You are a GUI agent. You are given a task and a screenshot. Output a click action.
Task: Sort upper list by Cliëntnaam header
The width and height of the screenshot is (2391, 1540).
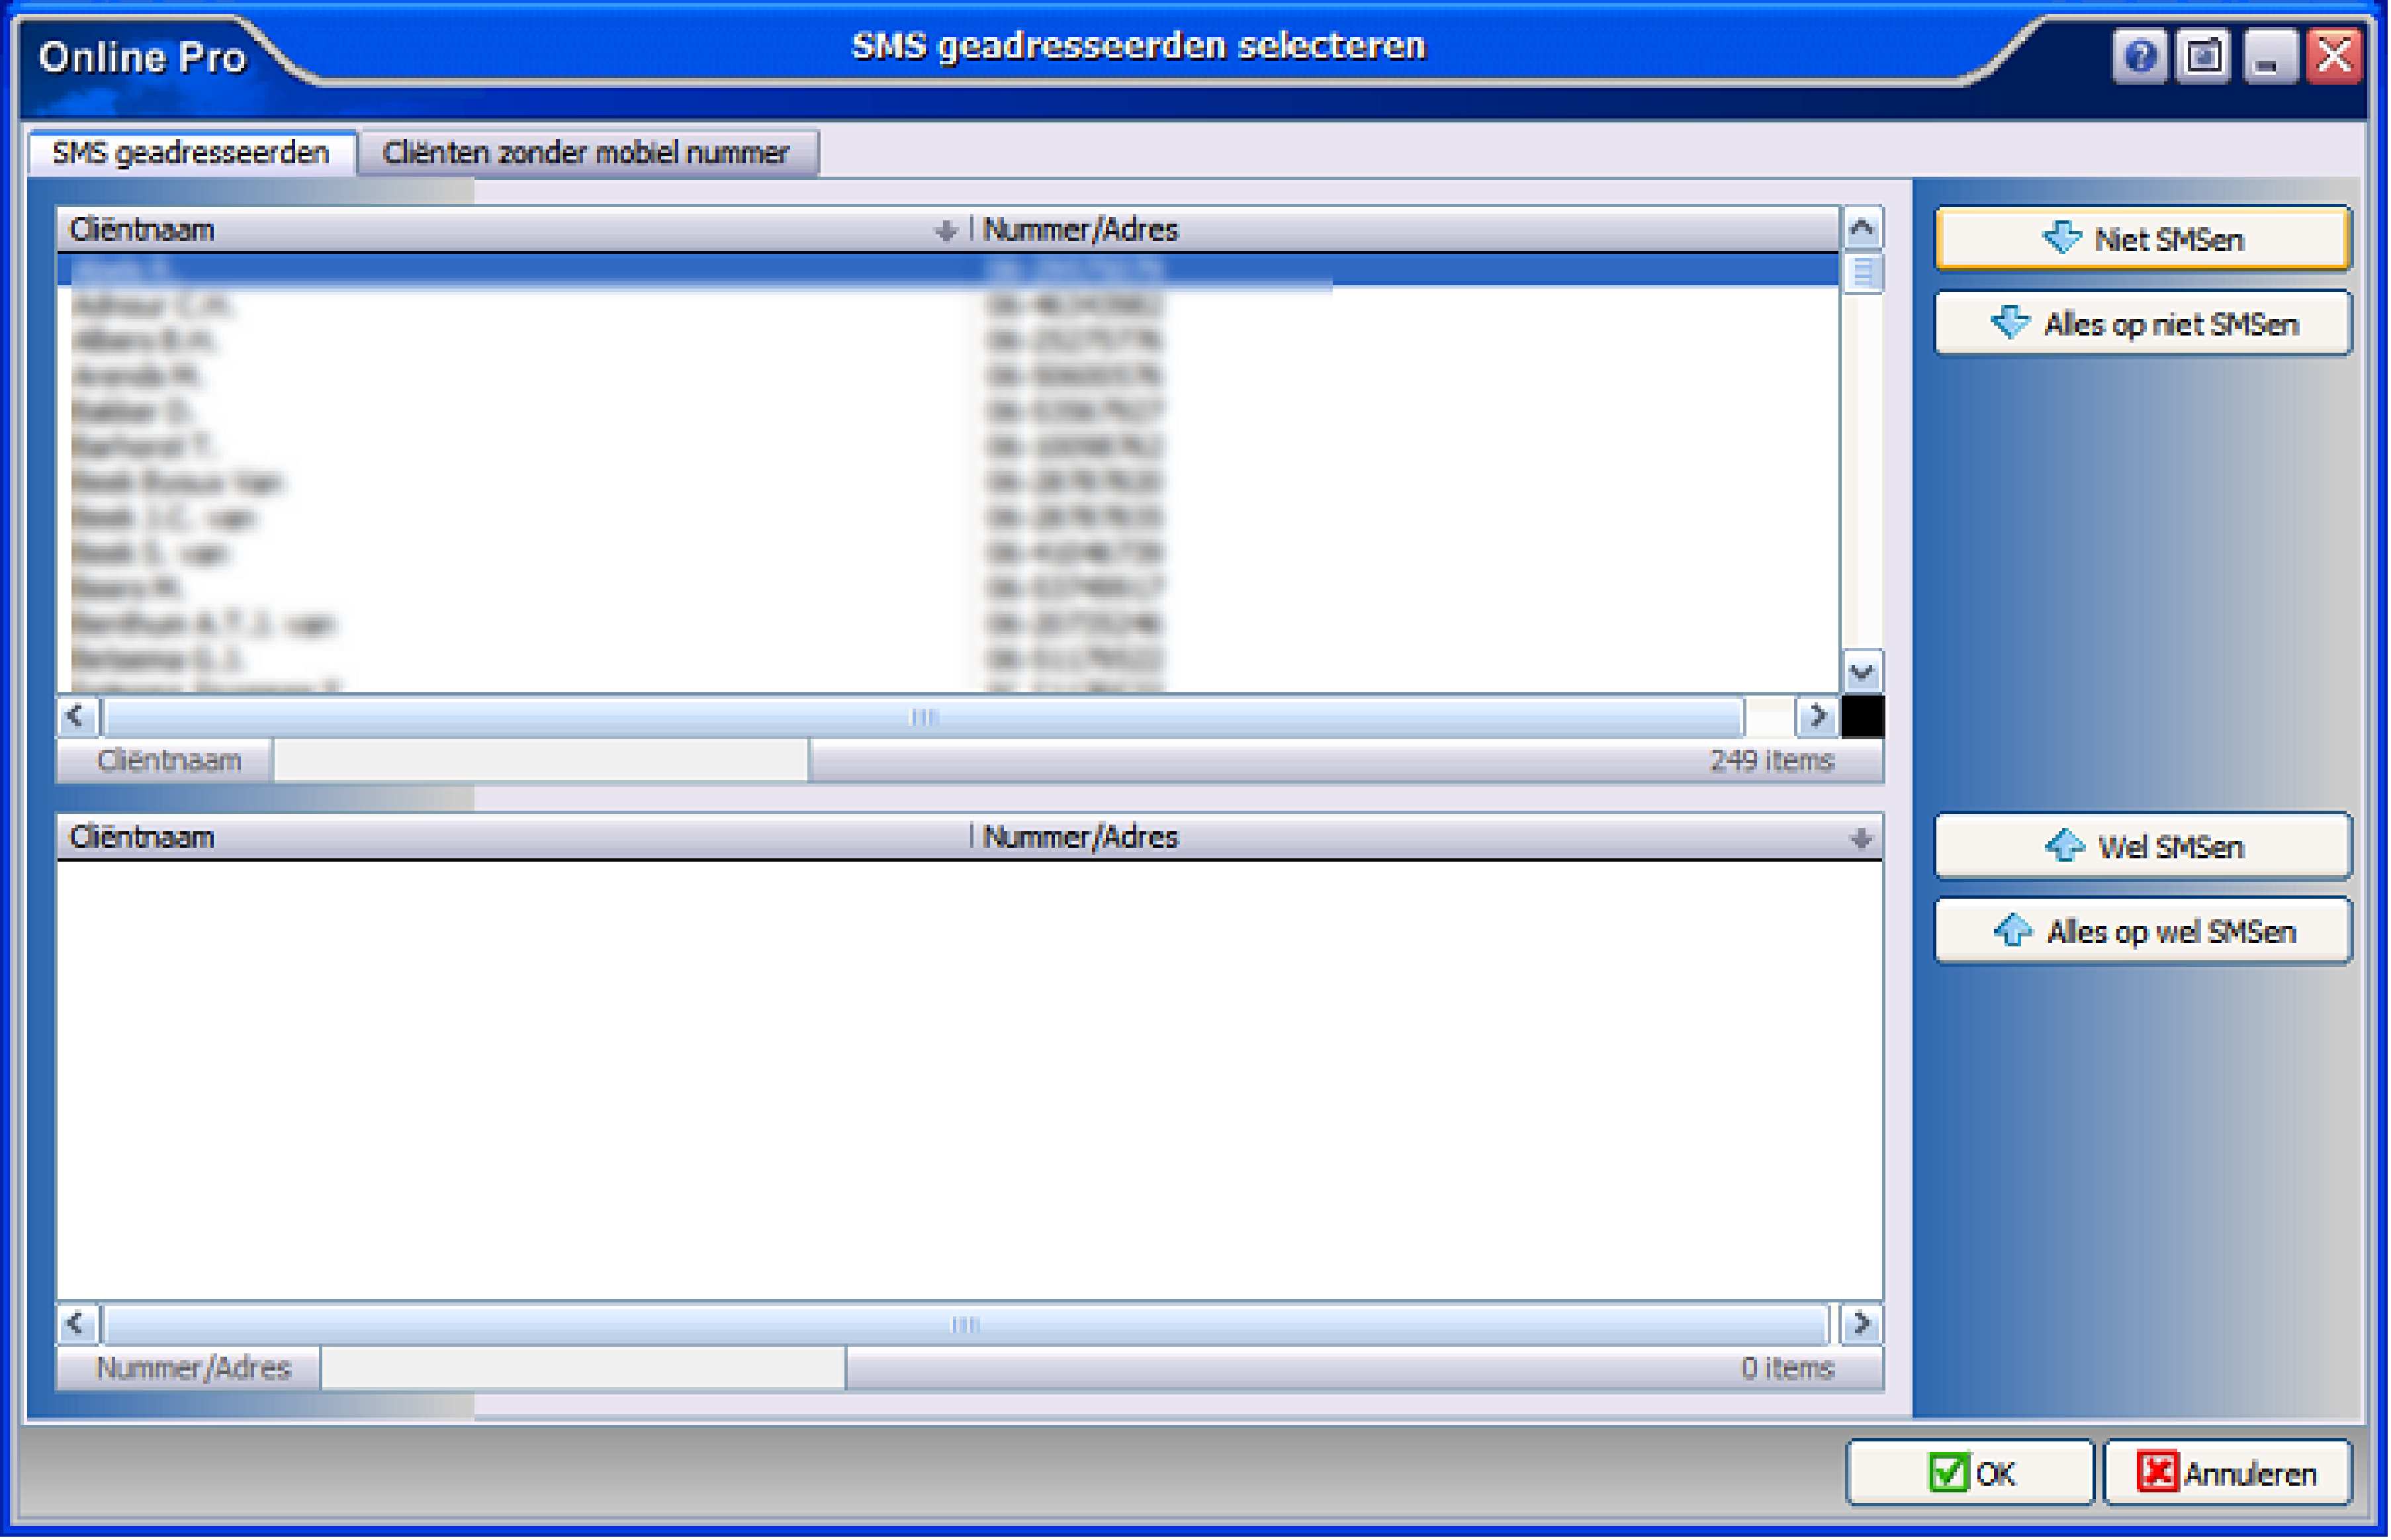pyautogui.click(x=514, y=230)
